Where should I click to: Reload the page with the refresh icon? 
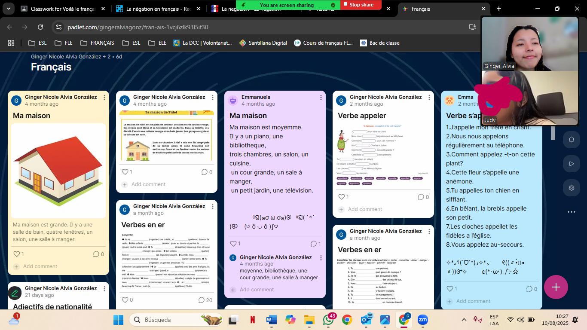[40, 27]
